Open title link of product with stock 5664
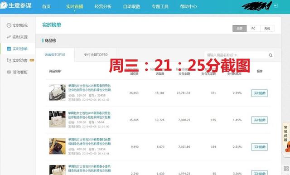 (89, 115)
